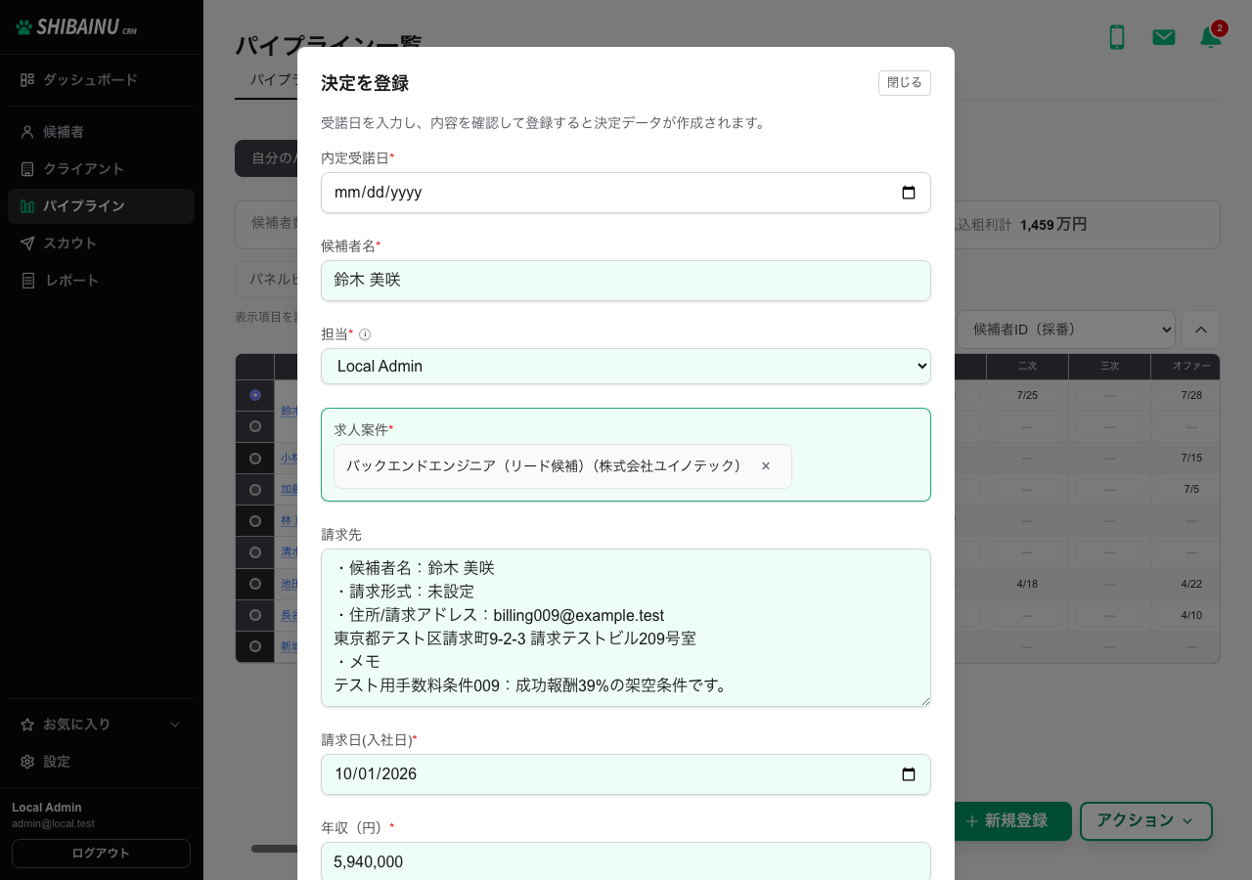Click the 設定 gear icon in sidebar
This screenshot has height=880, width=1252.
coord(27,762)
